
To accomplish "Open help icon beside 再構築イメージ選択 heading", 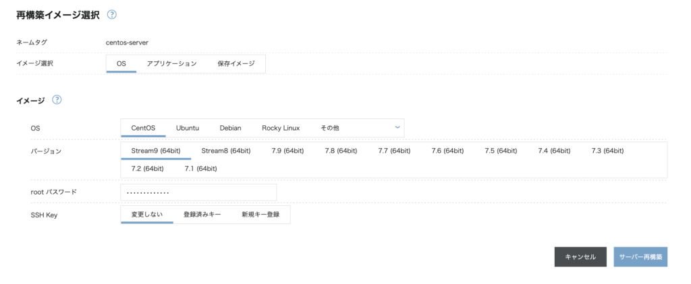I will pyautogui.click(x=112, y=15).
